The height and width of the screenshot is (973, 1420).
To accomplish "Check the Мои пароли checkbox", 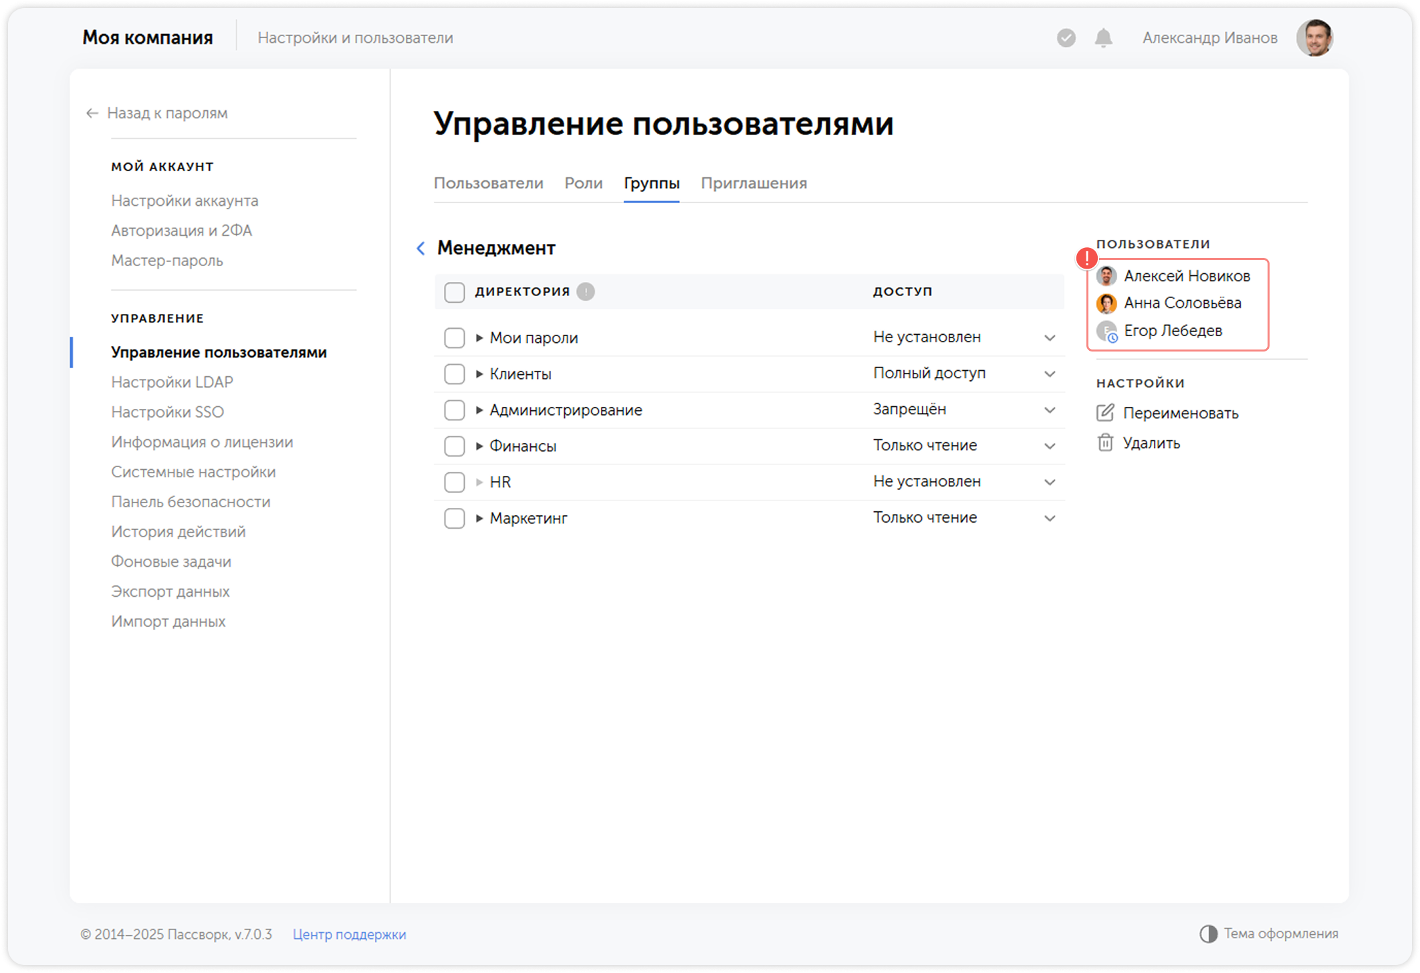I will tap(455, 337).
